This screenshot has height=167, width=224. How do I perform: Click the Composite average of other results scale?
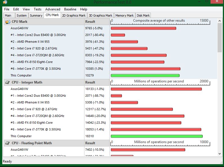point(160,22)
